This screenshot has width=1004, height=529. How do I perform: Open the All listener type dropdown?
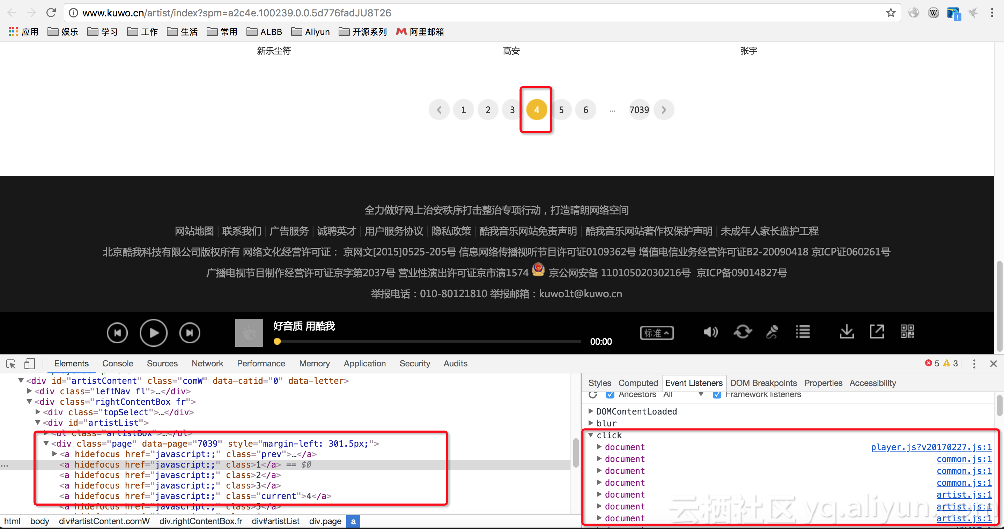point(683,395)
